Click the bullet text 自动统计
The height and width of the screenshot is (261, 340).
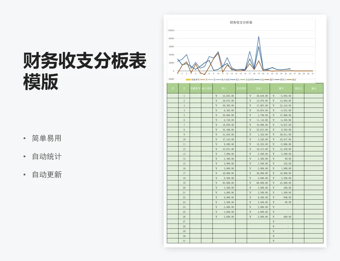[x=47, y=156]
